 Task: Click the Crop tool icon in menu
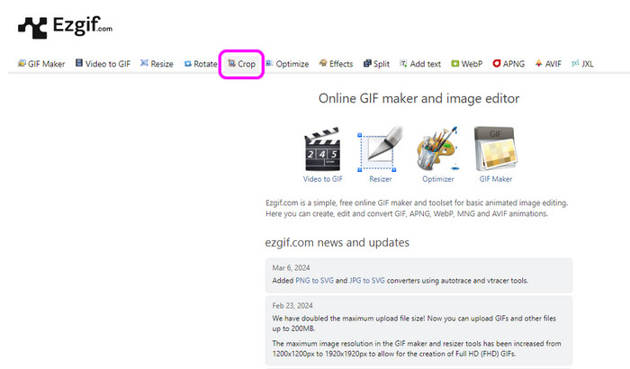pos(232,63)
